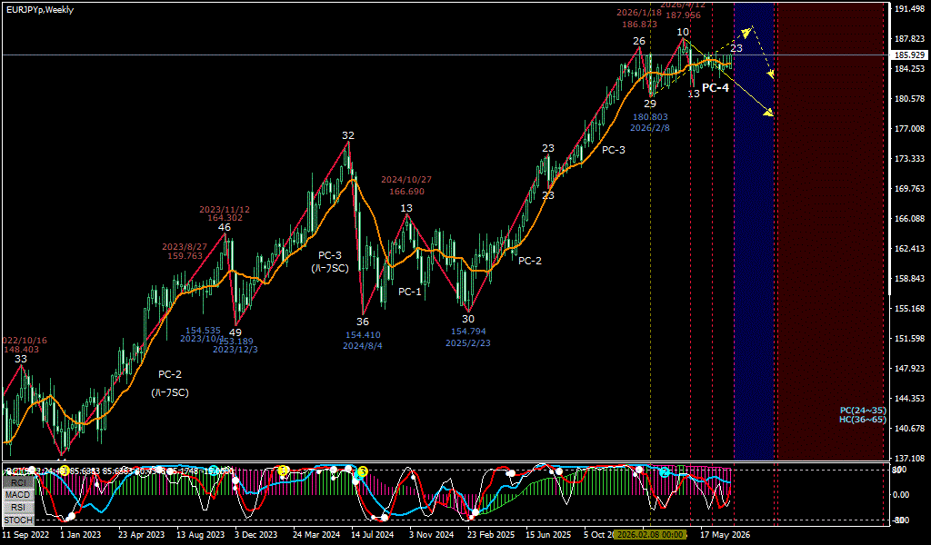Click the swing count label 26
The width and height of the screenshot is (931, 545).
coord(639,41)
